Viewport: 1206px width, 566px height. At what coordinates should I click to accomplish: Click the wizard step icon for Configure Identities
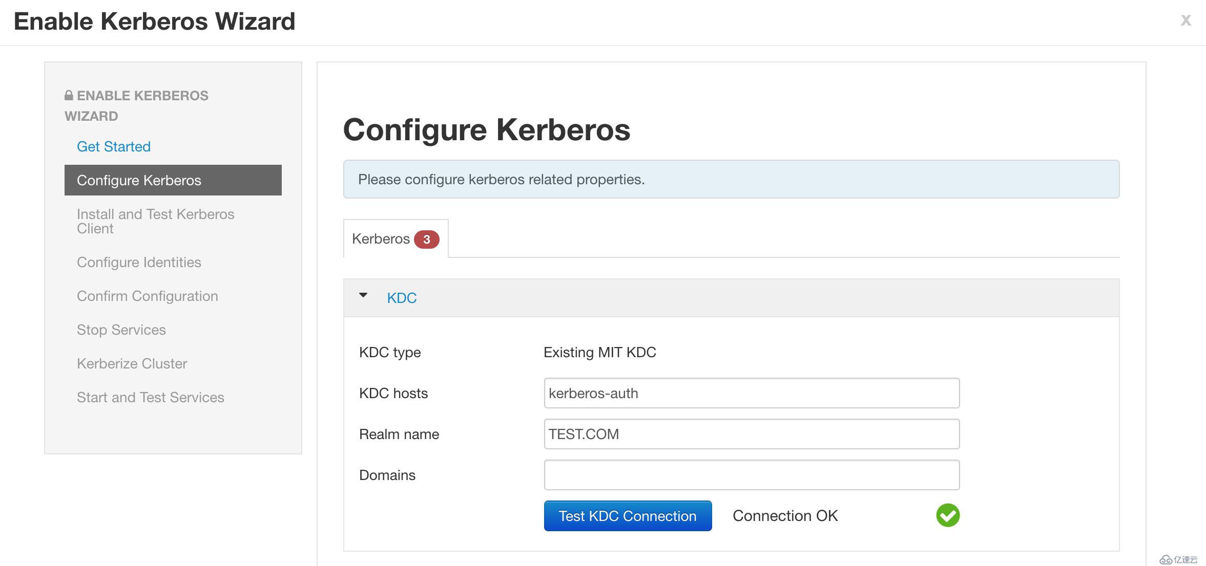(x=138, y=260)
